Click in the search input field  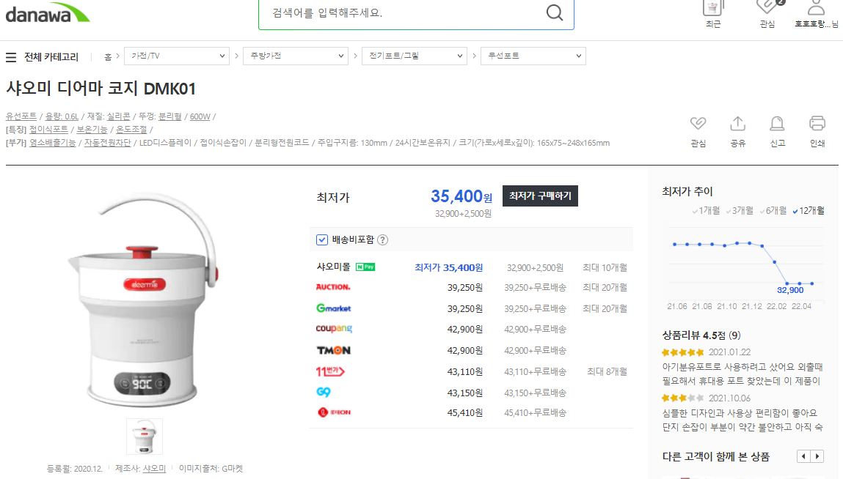[404, 12]
